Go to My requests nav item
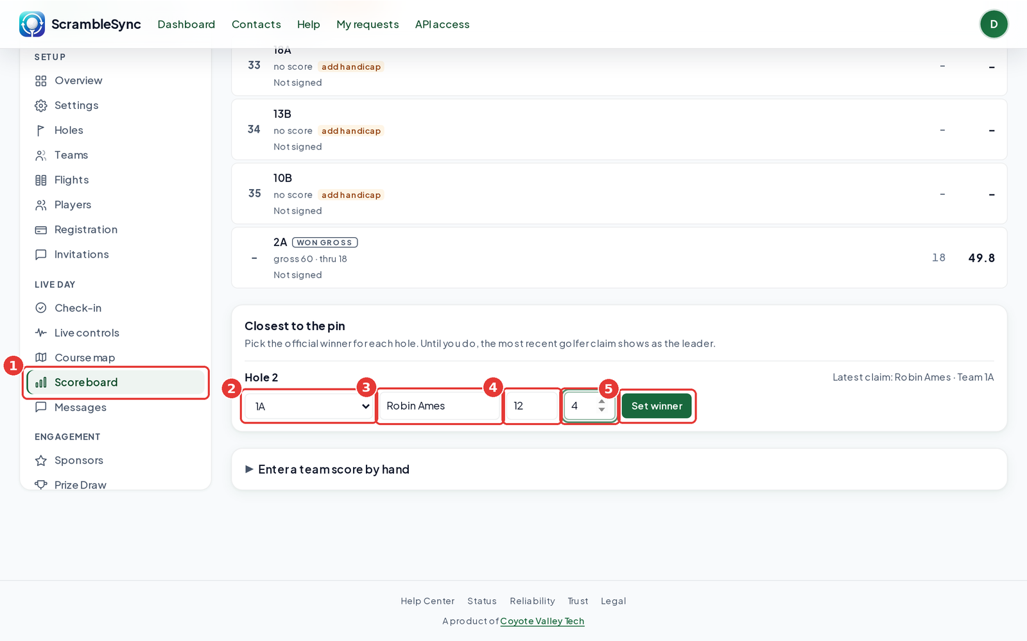Image resolution: width=1027 pixels, height=641 pixels. (x=368, y=24)
